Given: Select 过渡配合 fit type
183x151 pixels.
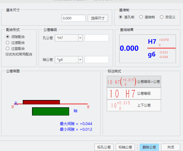Looking at the screenshot, I should coord(8,43).
